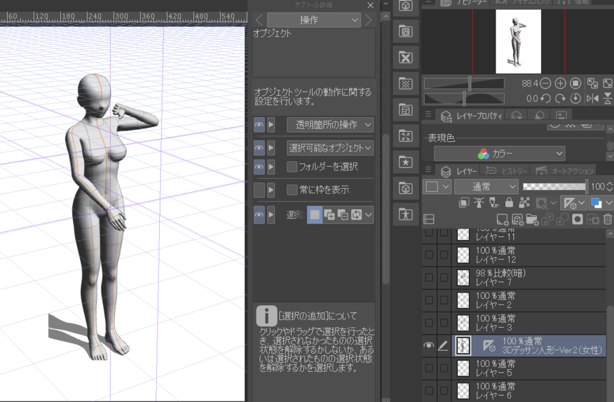
Task: Reset canvas rotation in Navigator
Action: [575, 99]
